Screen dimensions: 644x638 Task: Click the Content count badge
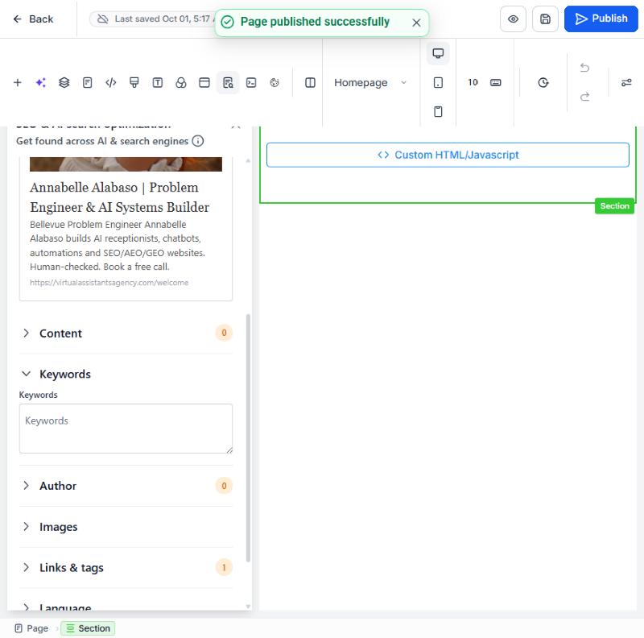click(224, 333)
